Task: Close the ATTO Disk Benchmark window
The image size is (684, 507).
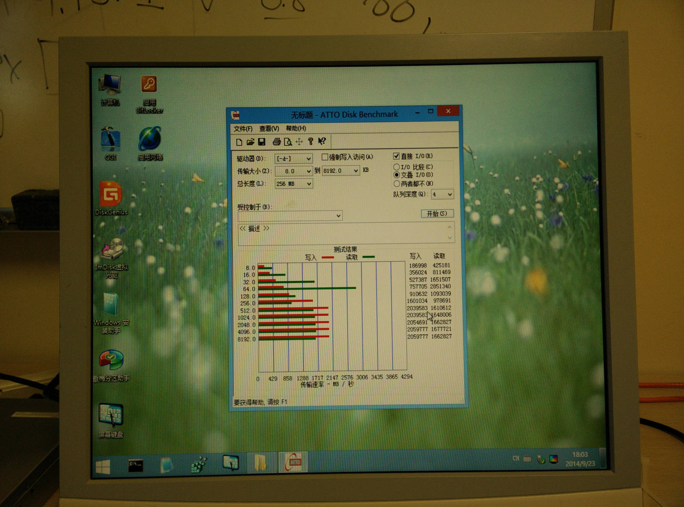Action: click(x=448, y=111)
